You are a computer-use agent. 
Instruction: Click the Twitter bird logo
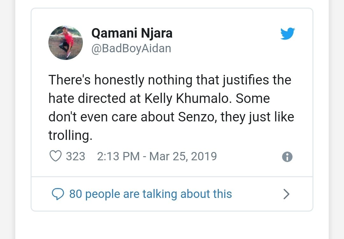click(x=288, y=33)
